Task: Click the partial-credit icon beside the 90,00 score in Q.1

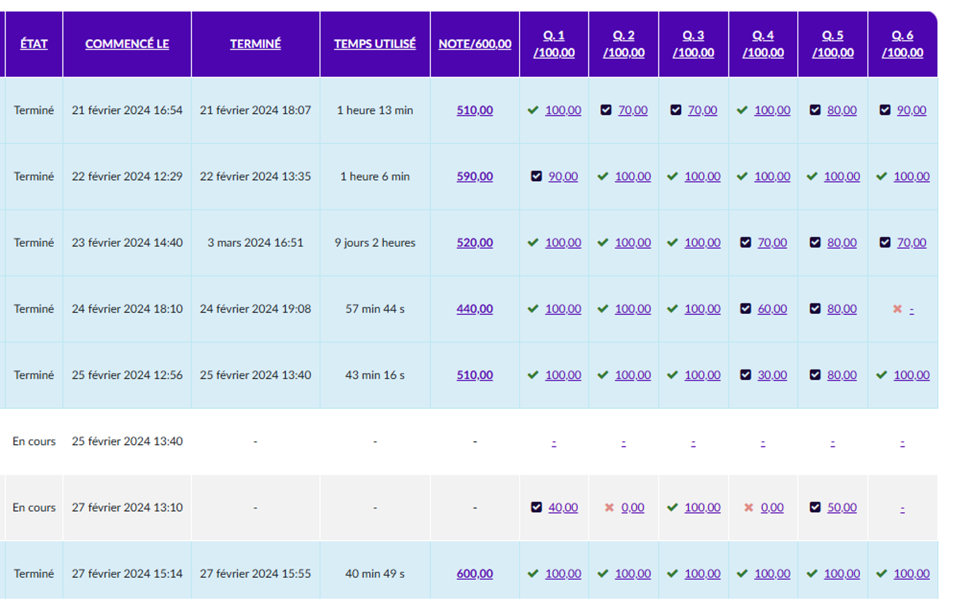Action: (536, 176)
